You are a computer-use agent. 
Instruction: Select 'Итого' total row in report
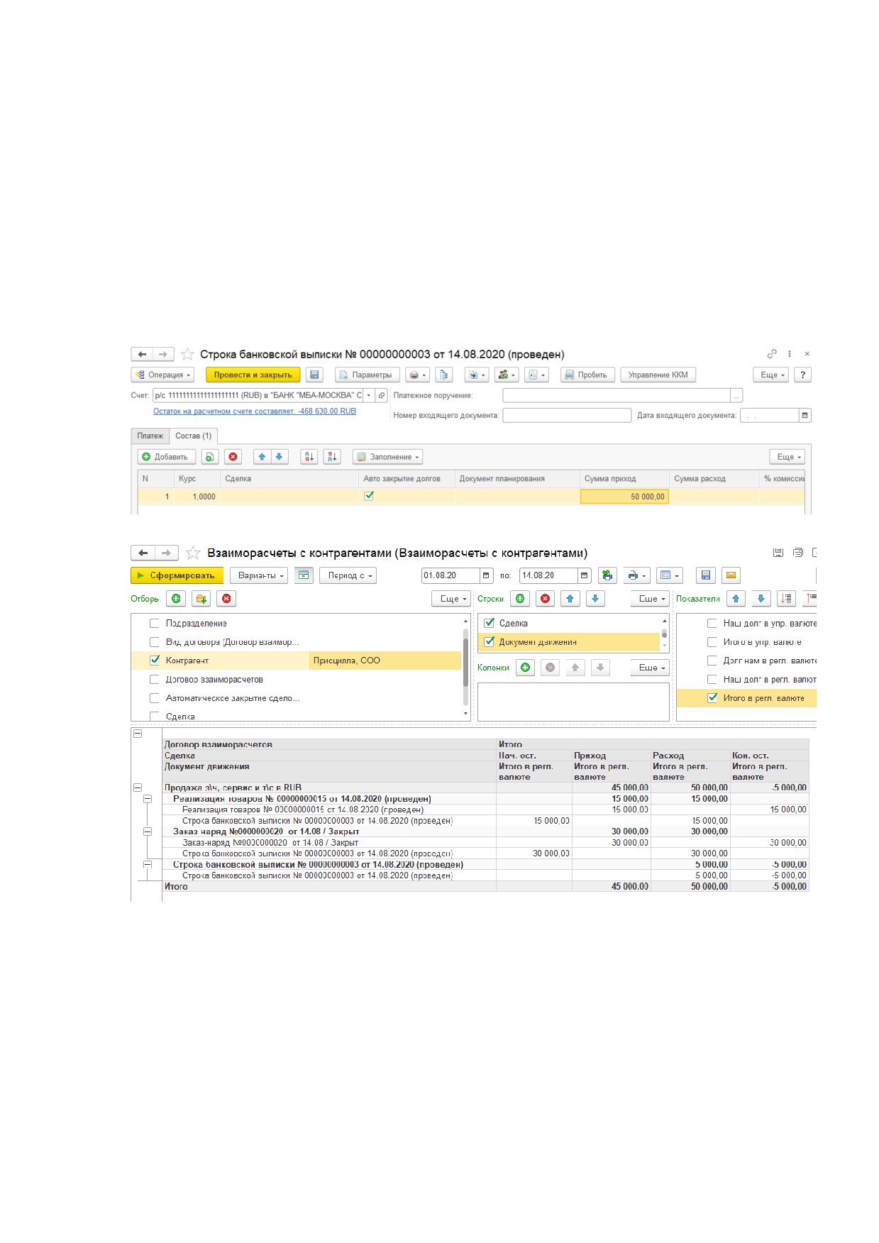pos(485,887)
